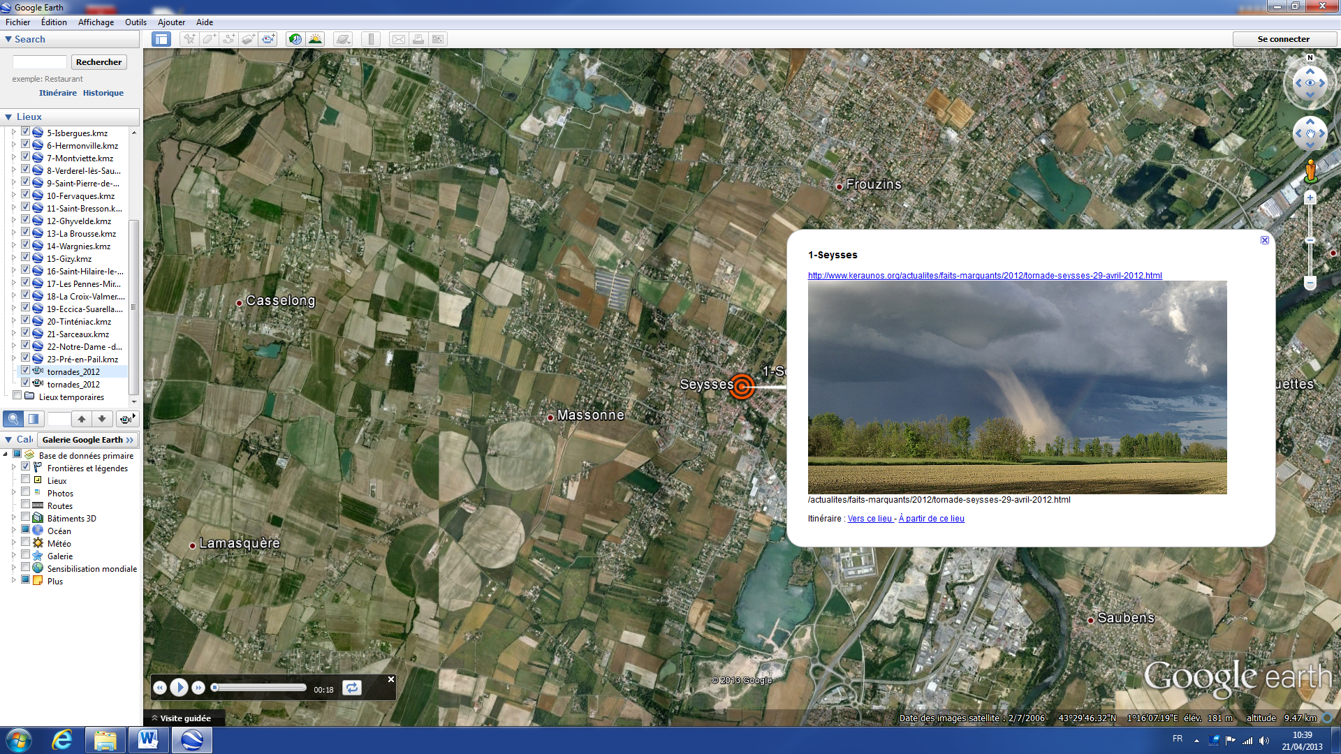Expand the 6-Hermonville.kmz tree item
Viewport: 1341px width, 754px height.
click(13, 145)
